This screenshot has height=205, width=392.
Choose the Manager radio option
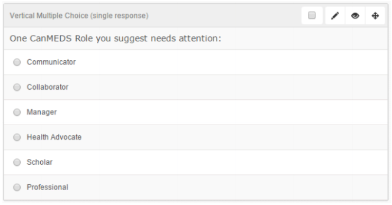pos(17,112)
